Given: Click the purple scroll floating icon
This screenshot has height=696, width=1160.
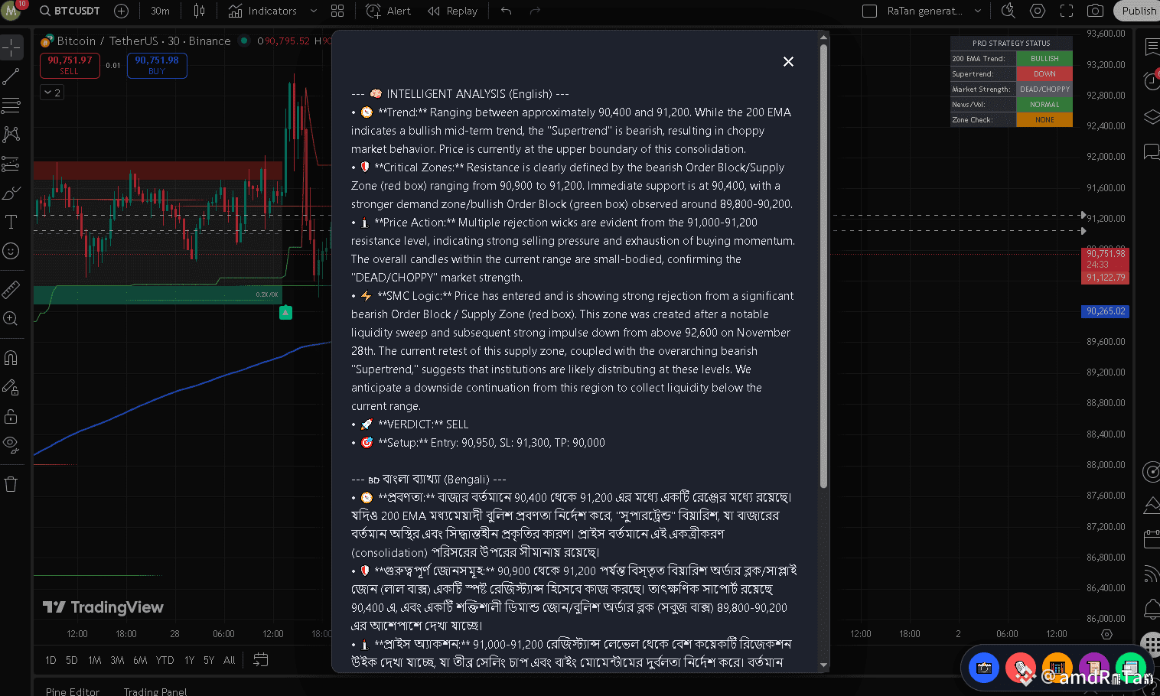Looking at the screenshot, I should (x=1094, y=668).
